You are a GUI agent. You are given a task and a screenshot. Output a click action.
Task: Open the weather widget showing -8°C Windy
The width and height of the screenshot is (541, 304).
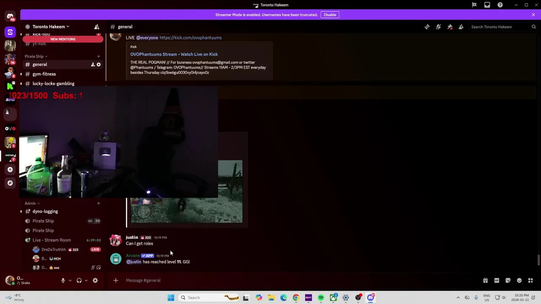pyautogui.click(x=15, y=298)
